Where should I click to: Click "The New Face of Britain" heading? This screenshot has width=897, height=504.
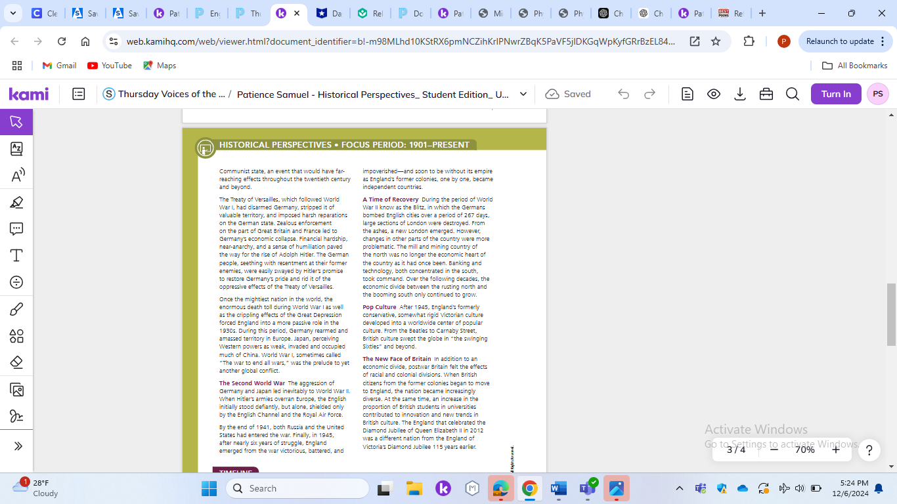[x=397, y=359]
